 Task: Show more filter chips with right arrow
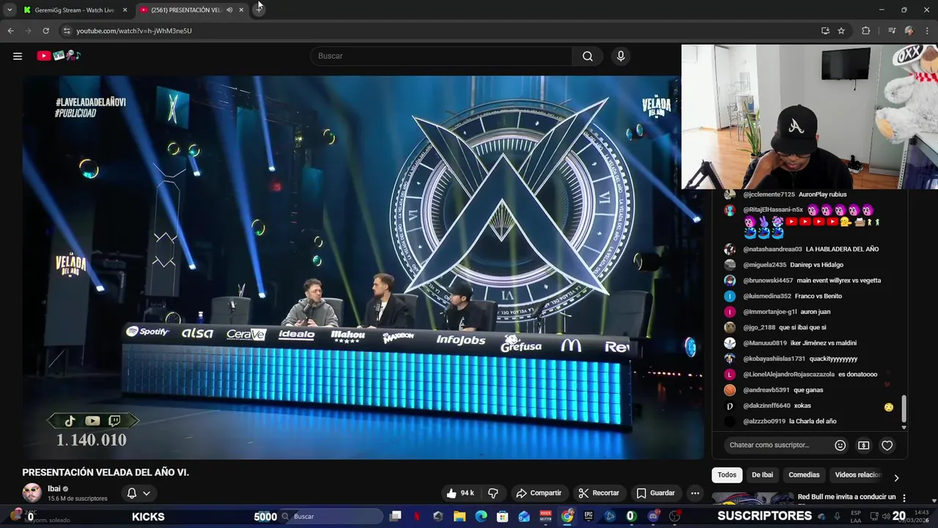(x=895, y=477)
